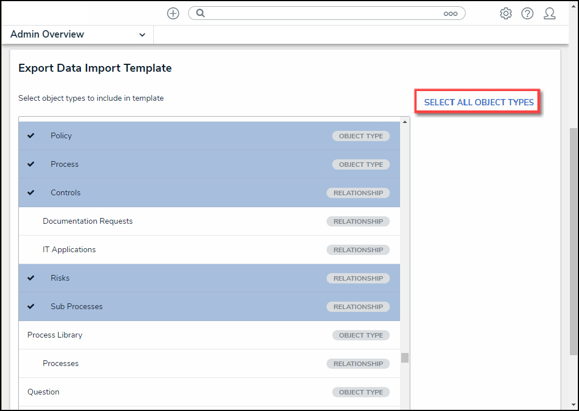Screen dimensions: 579x411
Task: Click the list scrollbar up arrow
Action: coord(405,122)
